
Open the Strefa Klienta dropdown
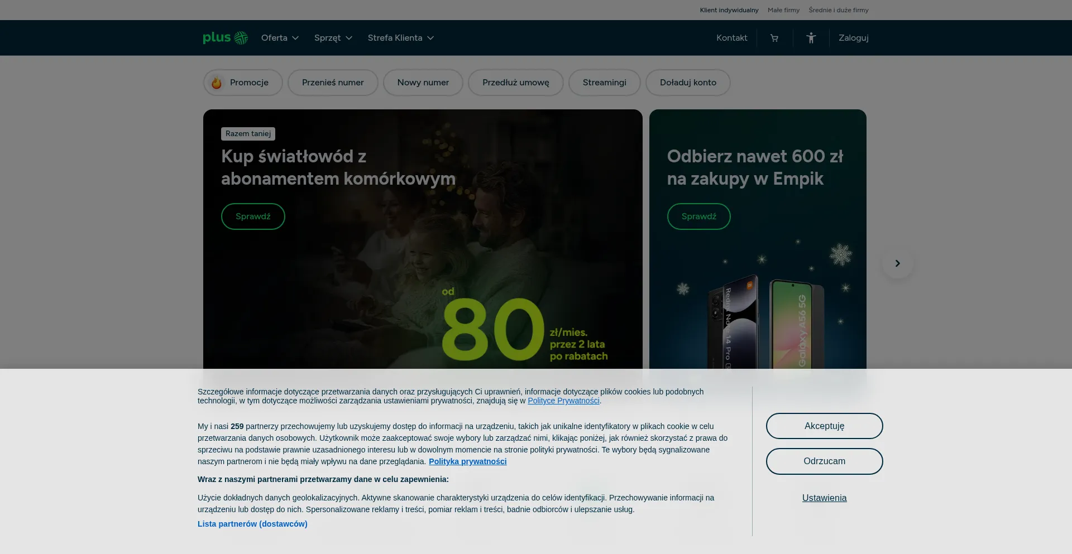click(400, 38)
